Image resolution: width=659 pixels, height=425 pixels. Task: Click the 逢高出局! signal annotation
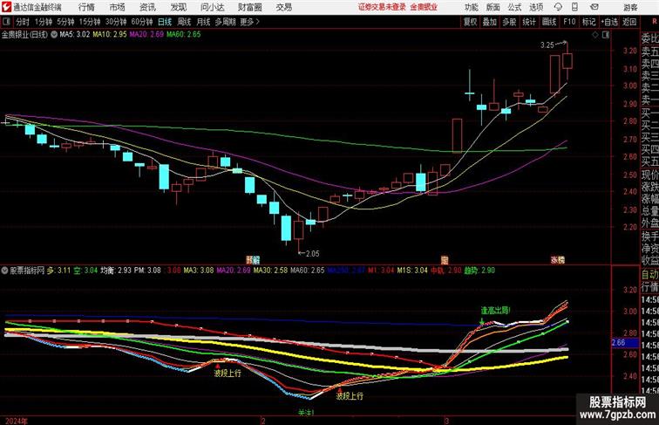coord(495,311)
